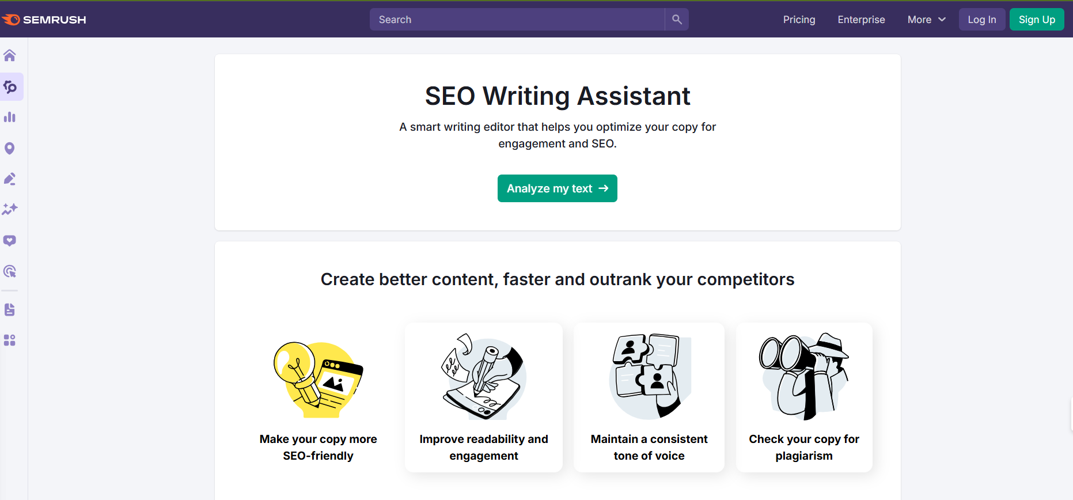
Task: Open the Traffic & Market bar chart icon
Action: 10,117
